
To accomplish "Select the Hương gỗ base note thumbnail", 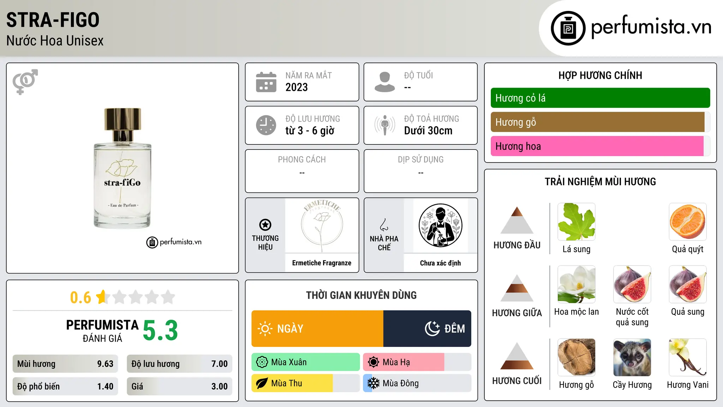I will pyautogui.click(x=576, y=358).
